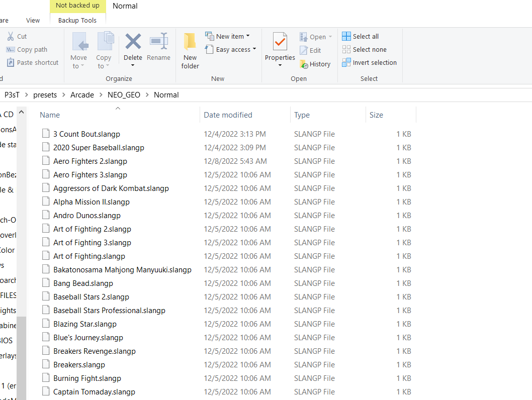This screenshot has width=532, height=400.
Task: Navigate to Arcade in the breadcrumb
Action: click(x=82, y=95)
